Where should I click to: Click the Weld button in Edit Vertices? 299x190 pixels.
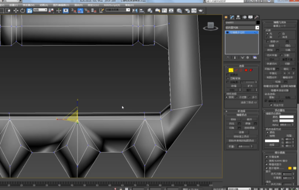[x=248, y=123]
